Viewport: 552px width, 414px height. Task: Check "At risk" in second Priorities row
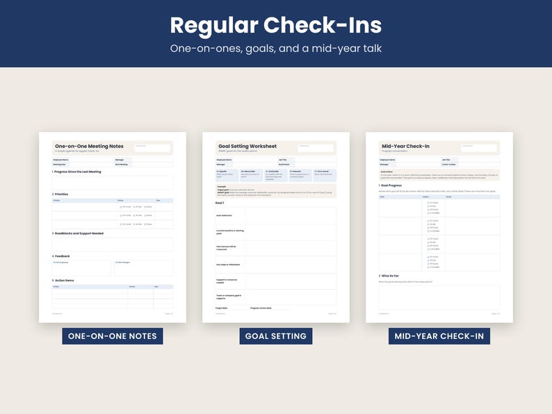[x=134, y=215]
